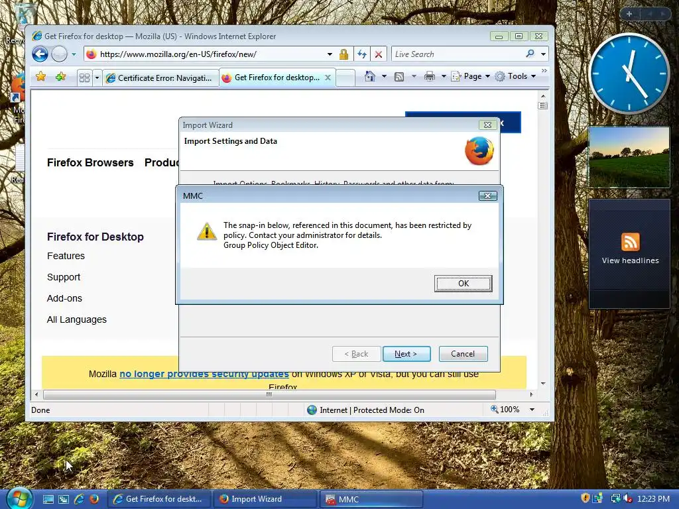Click the RSS Feeds toolbar icon

(x=399, y=77)
